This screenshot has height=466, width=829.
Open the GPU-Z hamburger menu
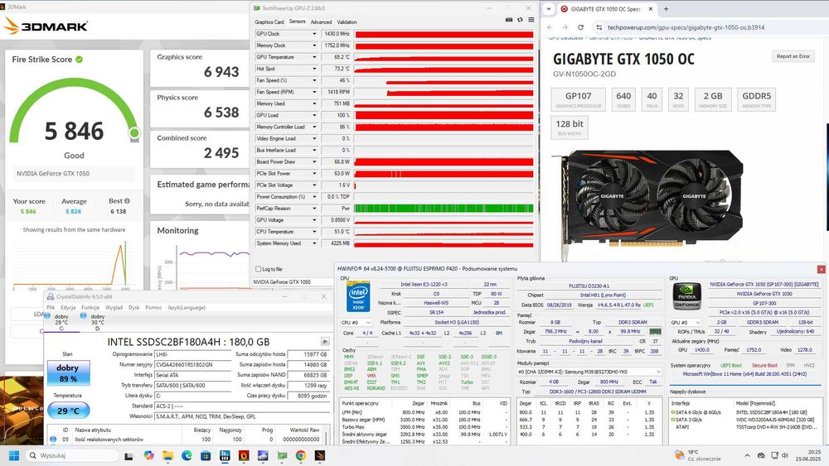coord(531,20)
